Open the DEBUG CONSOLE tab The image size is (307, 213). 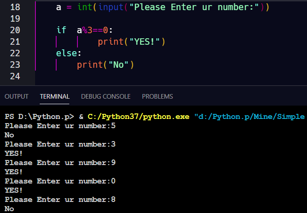[x=106, y=96]
